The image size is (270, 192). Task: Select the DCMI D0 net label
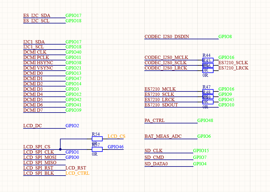[33, 73]
